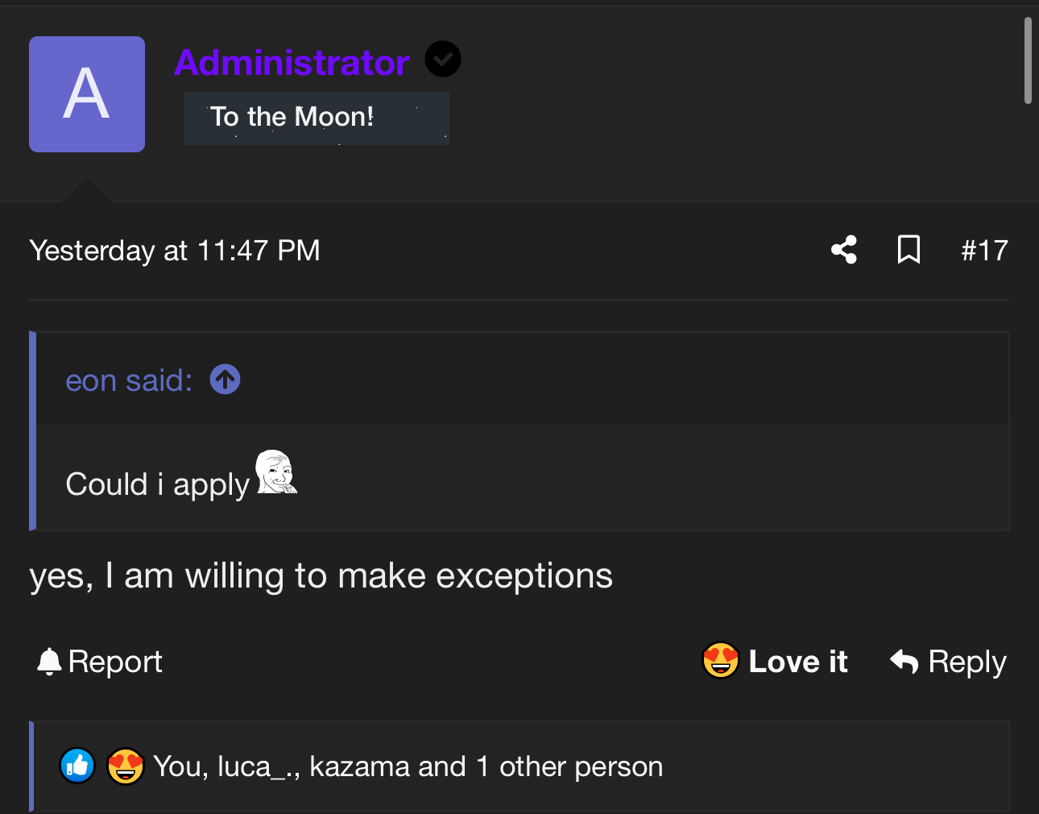The width and height of the screenshot is (1039, 814).
Task: Jump to the quoted post via up arrow icon
Action: click(225, 380)
